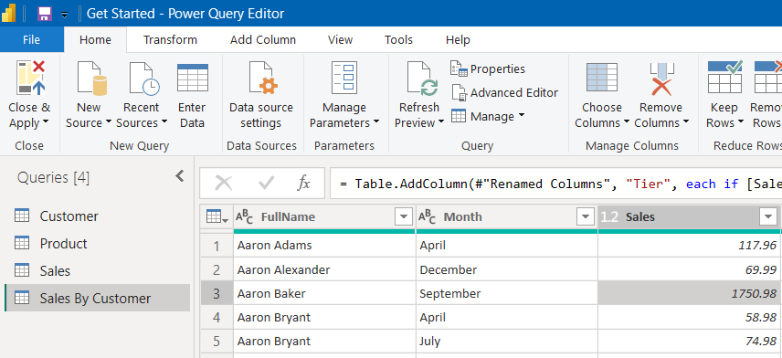Open the Month column filter dropdown
This screenshot has height=358, width=782.
pyautogui.click(x=585, y=216)
